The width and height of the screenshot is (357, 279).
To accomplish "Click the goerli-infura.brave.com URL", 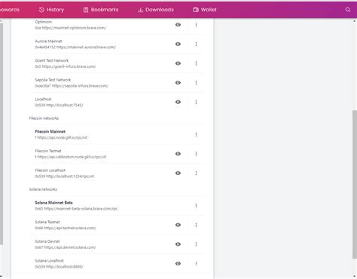I will (x=69, y=66).
